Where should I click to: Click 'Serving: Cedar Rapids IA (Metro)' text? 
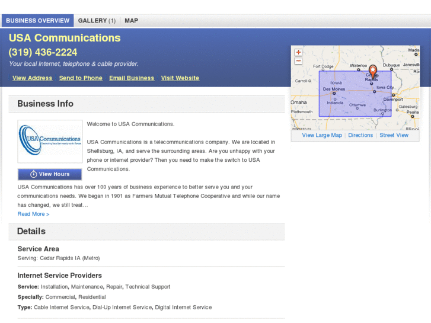coord(59,258)
